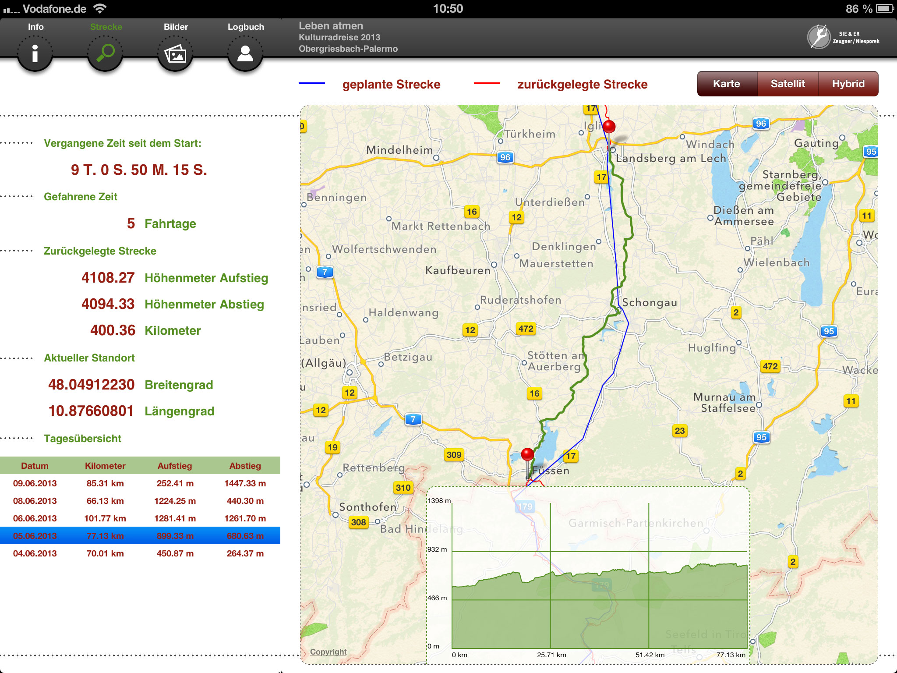Open the Logbuch person icon
The height and width of the screenshot is (673, 897).
245,53
